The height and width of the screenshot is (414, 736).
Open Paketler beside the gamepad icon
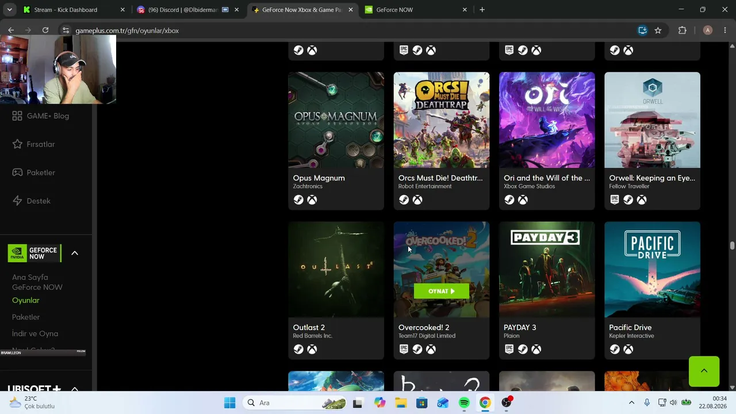click(x=33, y=172)
